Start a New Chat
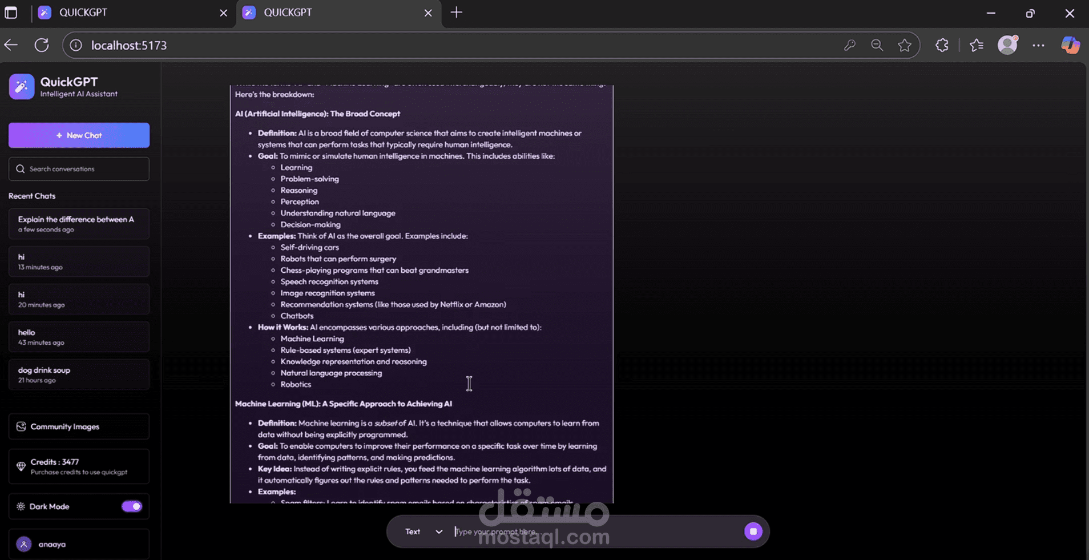The height and width of the screenshot is (560, 1089). click(79, 135)
